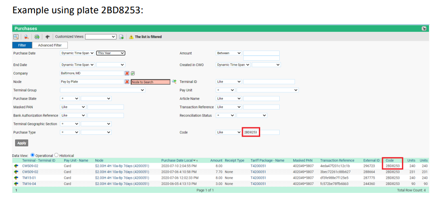Viewport: 445px width, 200px height.
Task: Click the Terminal ID text input
Action: point(269,82)
